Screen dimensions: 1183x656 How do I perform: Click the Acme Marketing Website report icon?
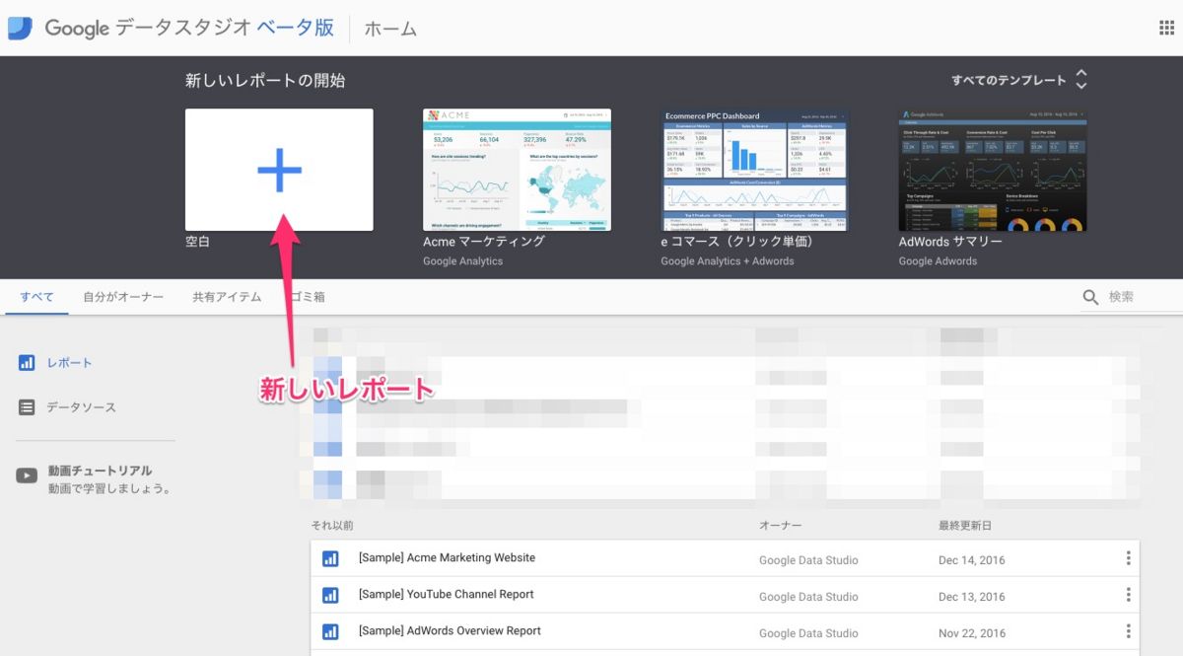(x=330, y=559)
